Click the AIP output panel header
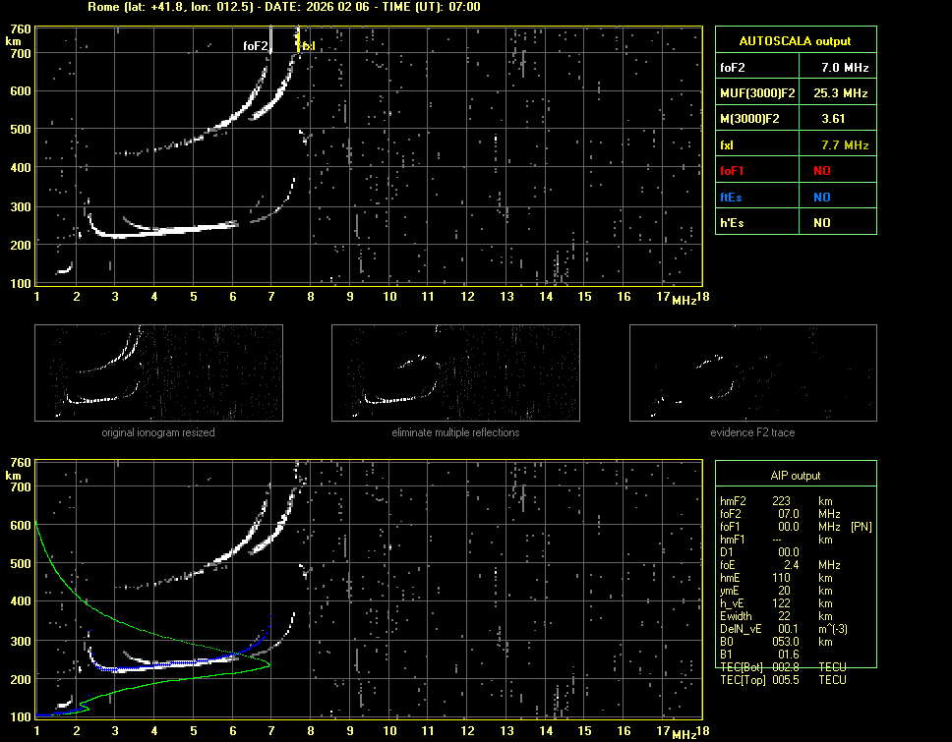 pyautogui.click(x=795, y=475)
